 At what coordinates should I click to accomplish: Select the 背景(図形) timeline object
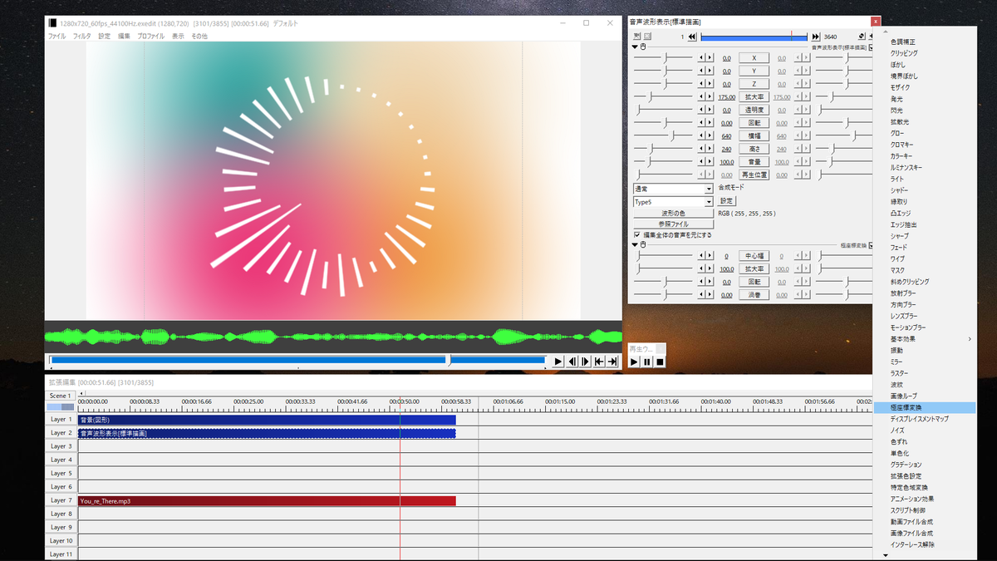pyautogui.click(x=267, y=420)
